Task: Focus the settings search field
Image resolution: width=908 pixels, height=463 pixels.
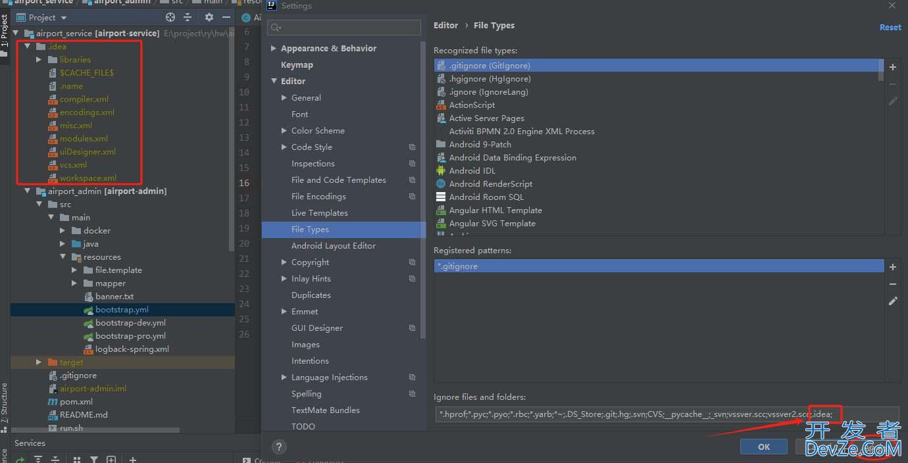Action: [344, 28]
